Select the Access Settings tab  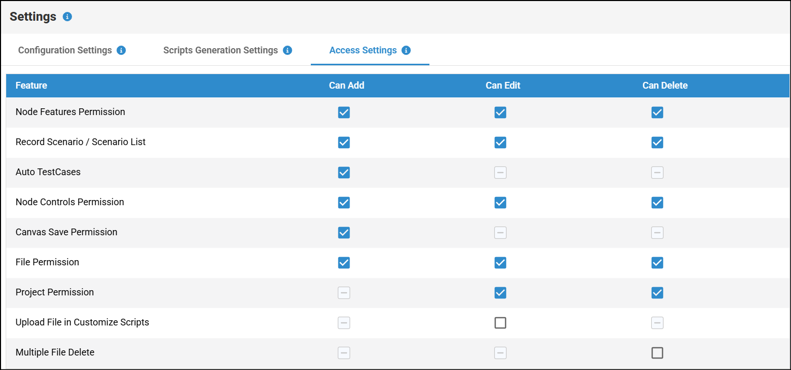click(x=363, y=50)
